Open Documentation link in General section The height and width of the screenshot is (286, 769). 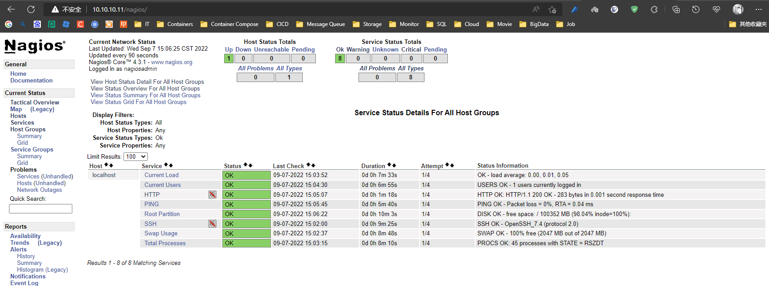[31, 80]
